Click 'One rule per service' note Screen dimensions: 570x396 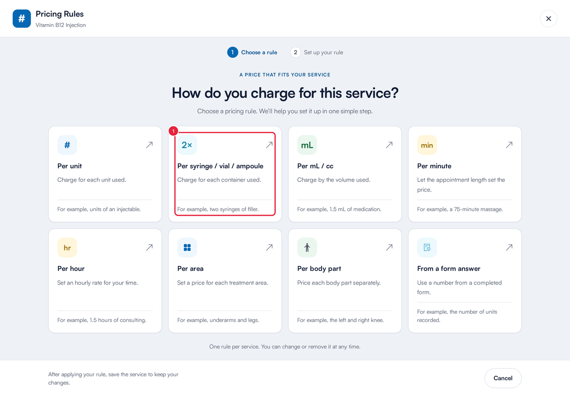coord(285,347)
